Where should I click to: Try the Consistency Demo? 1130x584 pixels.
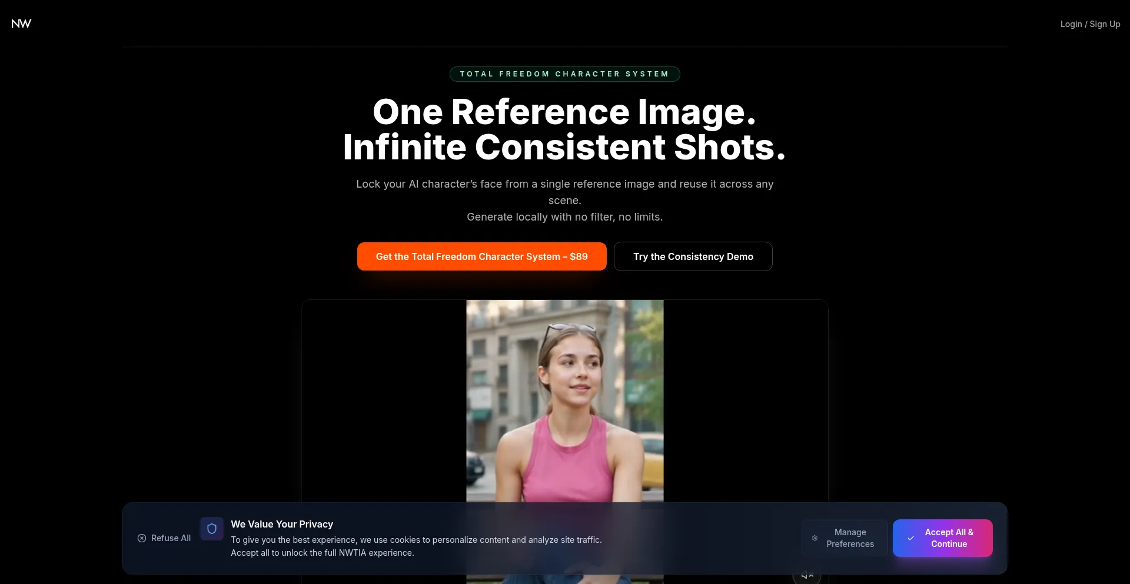coord(693,256)
